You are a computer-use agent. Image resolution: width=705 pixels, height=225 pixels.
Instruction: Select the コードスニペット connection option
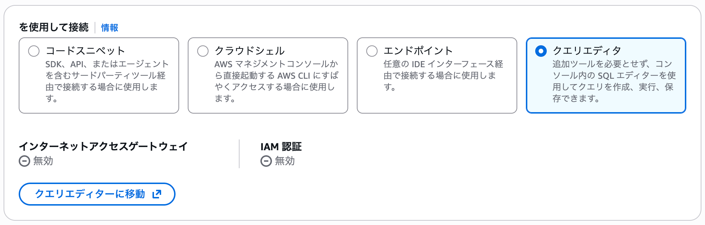(99, 75)
